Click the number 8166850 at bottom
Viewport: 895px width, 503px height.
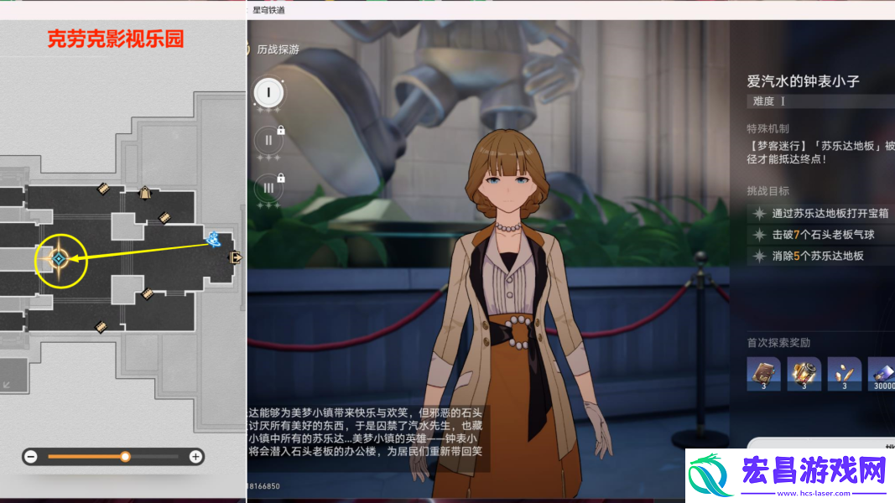click(x=263, y=486)
